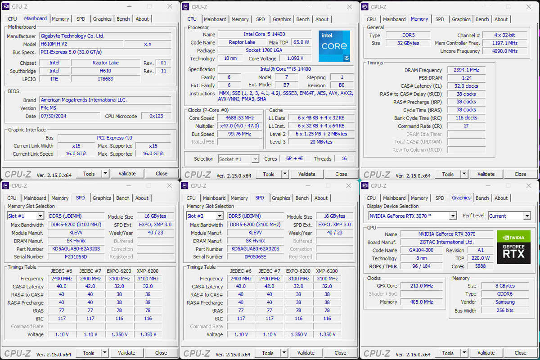This screenshot has width=540, height=360.
Task: Click the Tools button in the SPD window
Action: [x=89, y=353]
